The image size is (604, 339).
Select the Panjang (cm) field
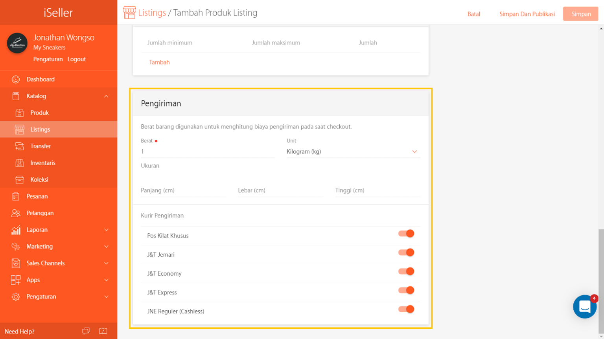(x=183, y=190)
